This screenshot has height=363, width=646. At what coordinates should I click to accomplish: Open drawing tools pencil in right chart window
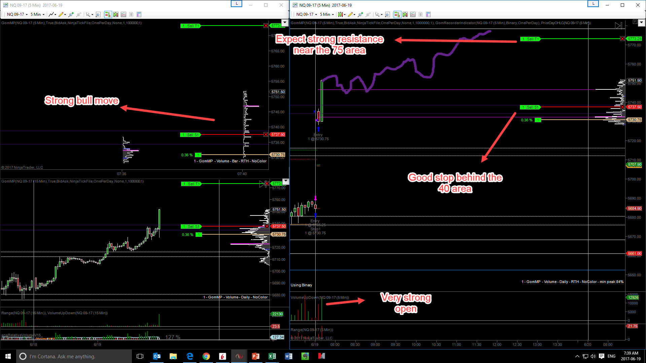350,14
